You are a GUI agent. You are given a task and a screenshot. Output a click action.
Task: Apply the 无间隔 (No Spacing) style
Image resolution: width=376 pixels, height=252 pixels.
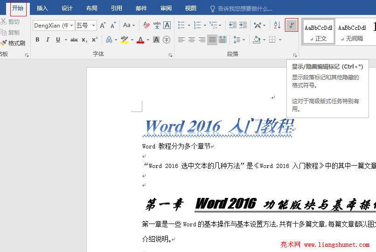click(352, 32)
